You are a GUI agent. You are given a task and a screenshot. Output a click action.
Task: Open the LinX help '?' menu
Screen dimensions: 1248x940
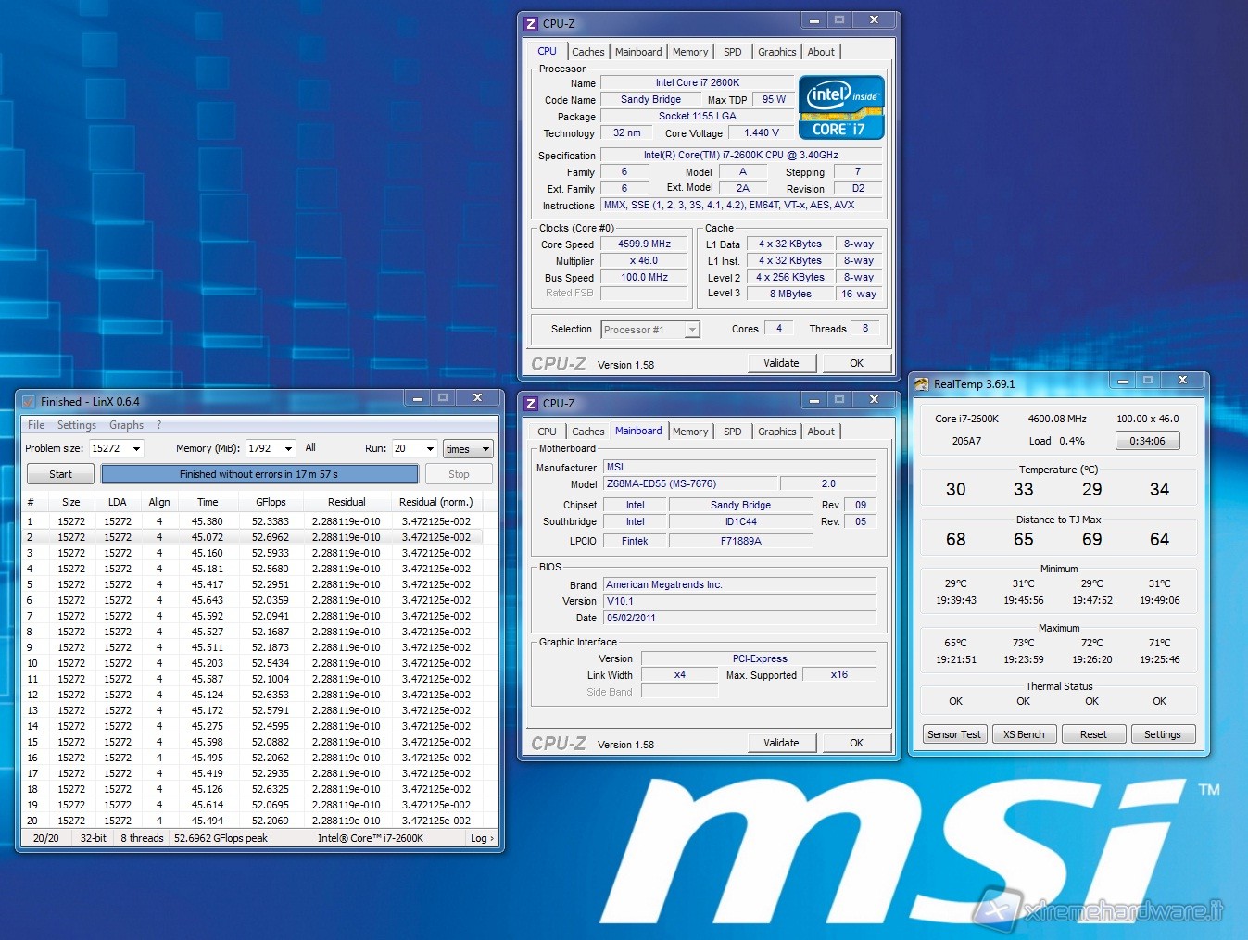click(x=158, y=425)
